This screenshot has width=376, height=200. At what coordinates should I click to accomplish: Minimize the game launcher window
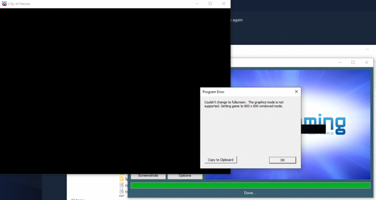point(340,63)
